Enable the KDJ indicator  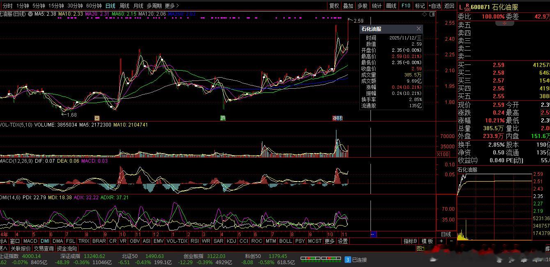tap(231, 241)
